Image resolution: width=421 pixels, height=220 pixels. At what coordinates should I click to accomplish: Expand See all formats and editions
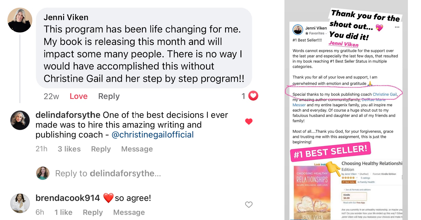pos(358,190)
